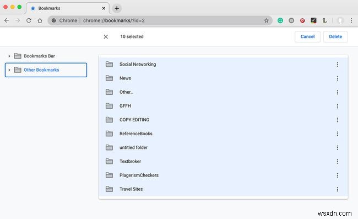This screenshot has height=219, width=358.
Task: Click folder icon beside News
Action: click(x=109, y=78)
